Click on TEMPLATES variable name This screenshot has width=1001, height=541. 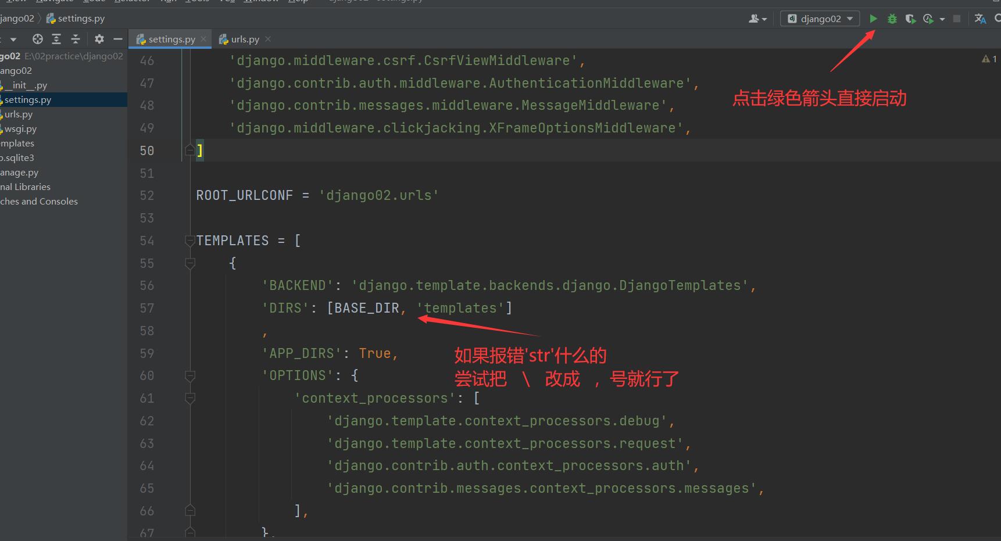tap(233, 241)
